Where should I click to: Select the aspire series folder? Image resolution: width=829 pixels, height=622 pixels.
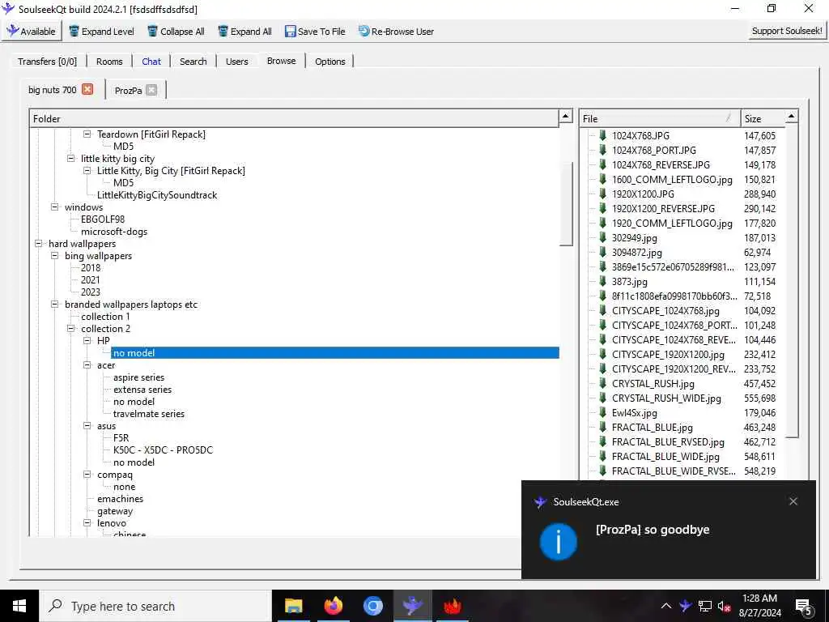[138, 377]
